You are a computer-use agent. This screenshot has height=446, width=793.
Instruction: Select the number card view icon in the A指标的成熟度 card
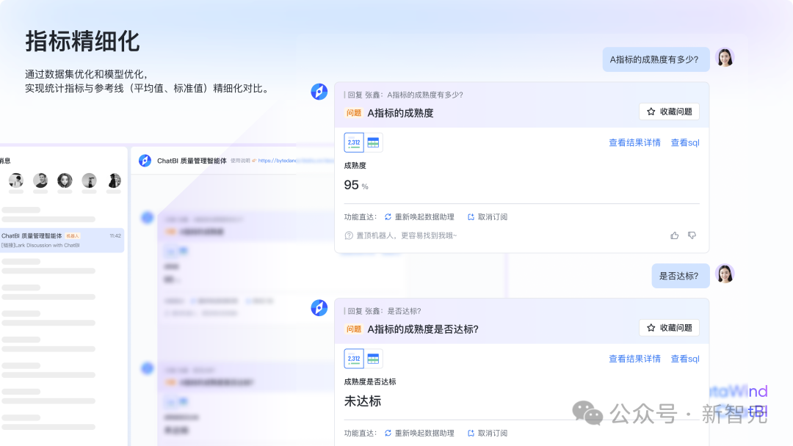pyautogui.click(x=353, y=142)
